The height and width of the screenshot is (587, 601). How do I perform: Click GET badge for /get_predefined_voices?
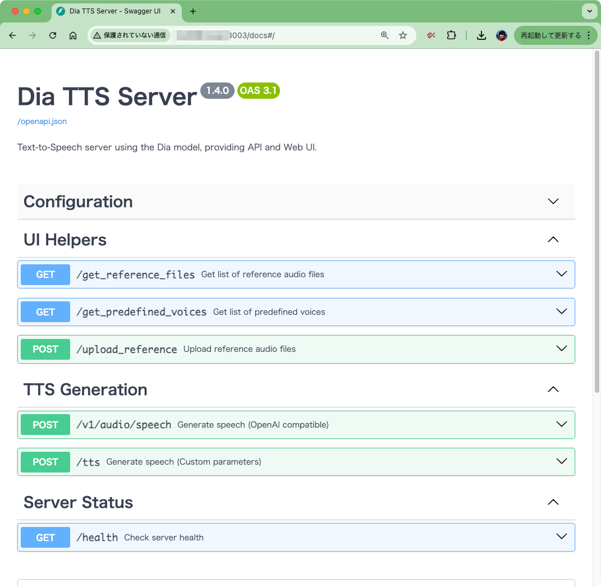point(45,311)
